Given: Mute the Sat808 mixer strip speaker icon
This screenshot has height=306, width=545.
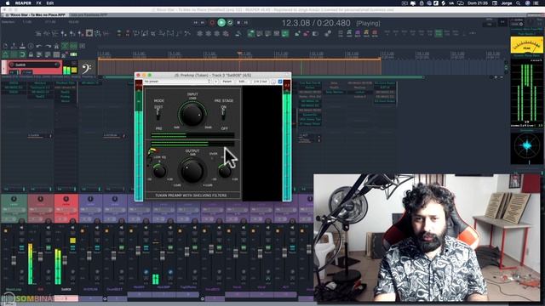Looking at the screenshot, I should click(72, 228).
